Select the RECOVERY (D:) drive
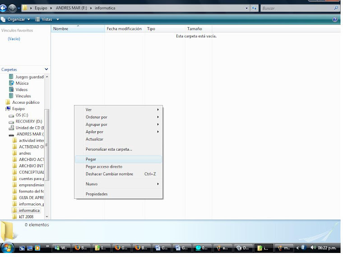The image size is (343, 257). [x=25, y=121]
